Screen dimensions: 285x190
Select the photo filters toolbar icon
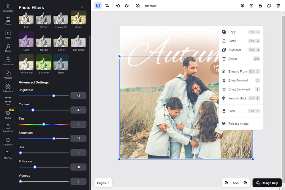point(98,6)
